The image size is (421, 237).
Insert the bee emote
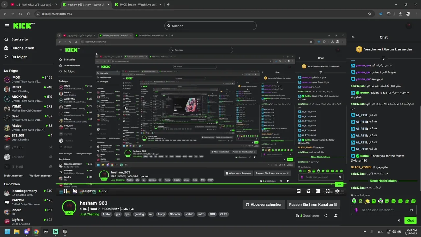(x=367, y=201)
